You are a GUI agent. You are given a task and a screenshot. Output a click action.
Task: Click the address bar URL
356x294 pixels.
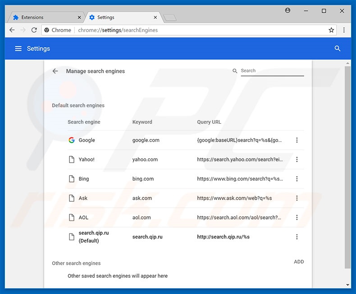click(x=118, y=30)
